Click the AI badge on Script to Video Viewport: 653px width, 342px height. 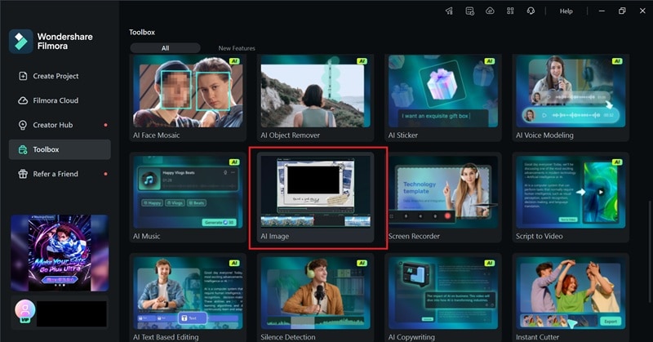tap(617, 162)
